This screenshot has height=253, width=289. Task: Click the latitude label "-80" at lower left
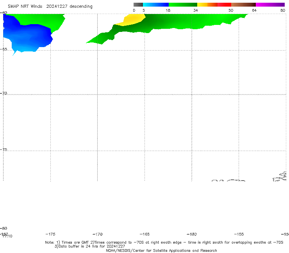pyautogui.click(x=4, y=228)
